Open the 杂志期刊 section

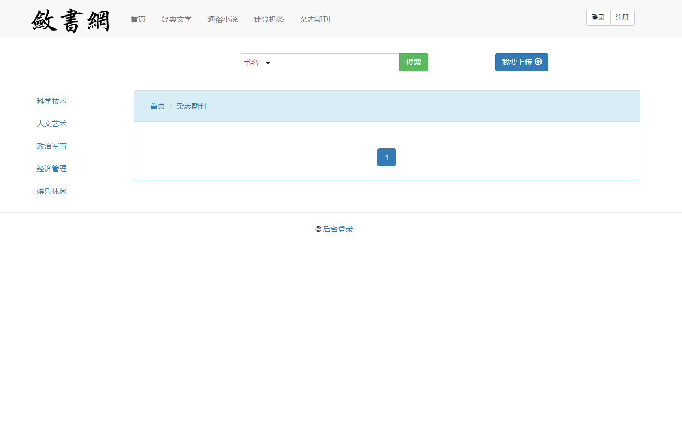pos(315,19)
